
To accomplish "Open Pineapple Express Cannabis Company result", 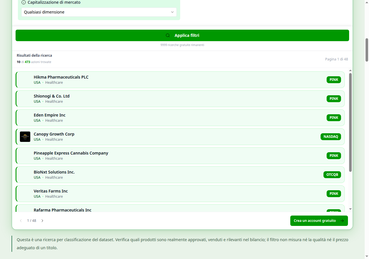I will [180, 156].
